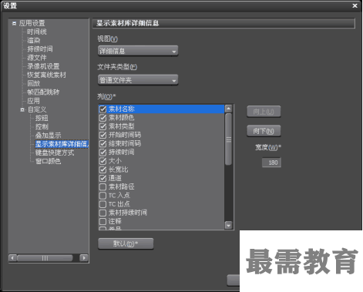
Task: Collapse the 应用设置 tree node
Action: 15,23
